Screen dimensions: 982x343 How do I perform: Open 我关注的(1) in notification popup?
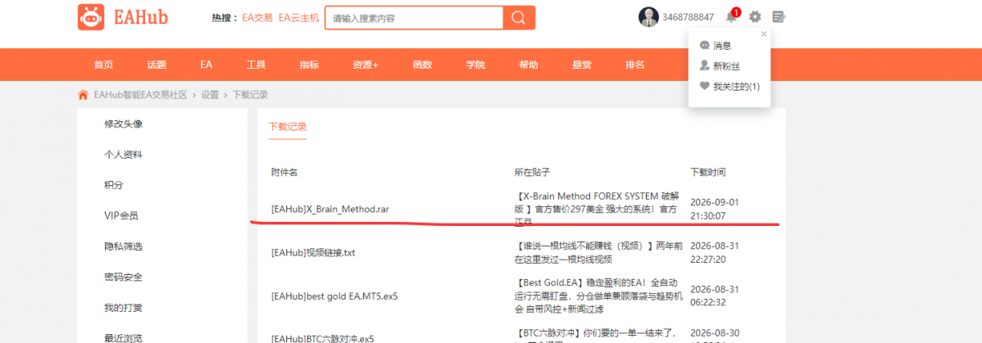pyautogui.click(x=736, y=87)
